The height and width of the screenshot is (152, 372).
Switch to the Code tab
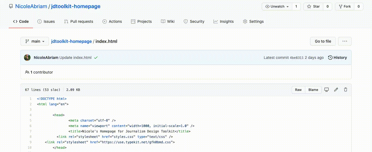21,21
